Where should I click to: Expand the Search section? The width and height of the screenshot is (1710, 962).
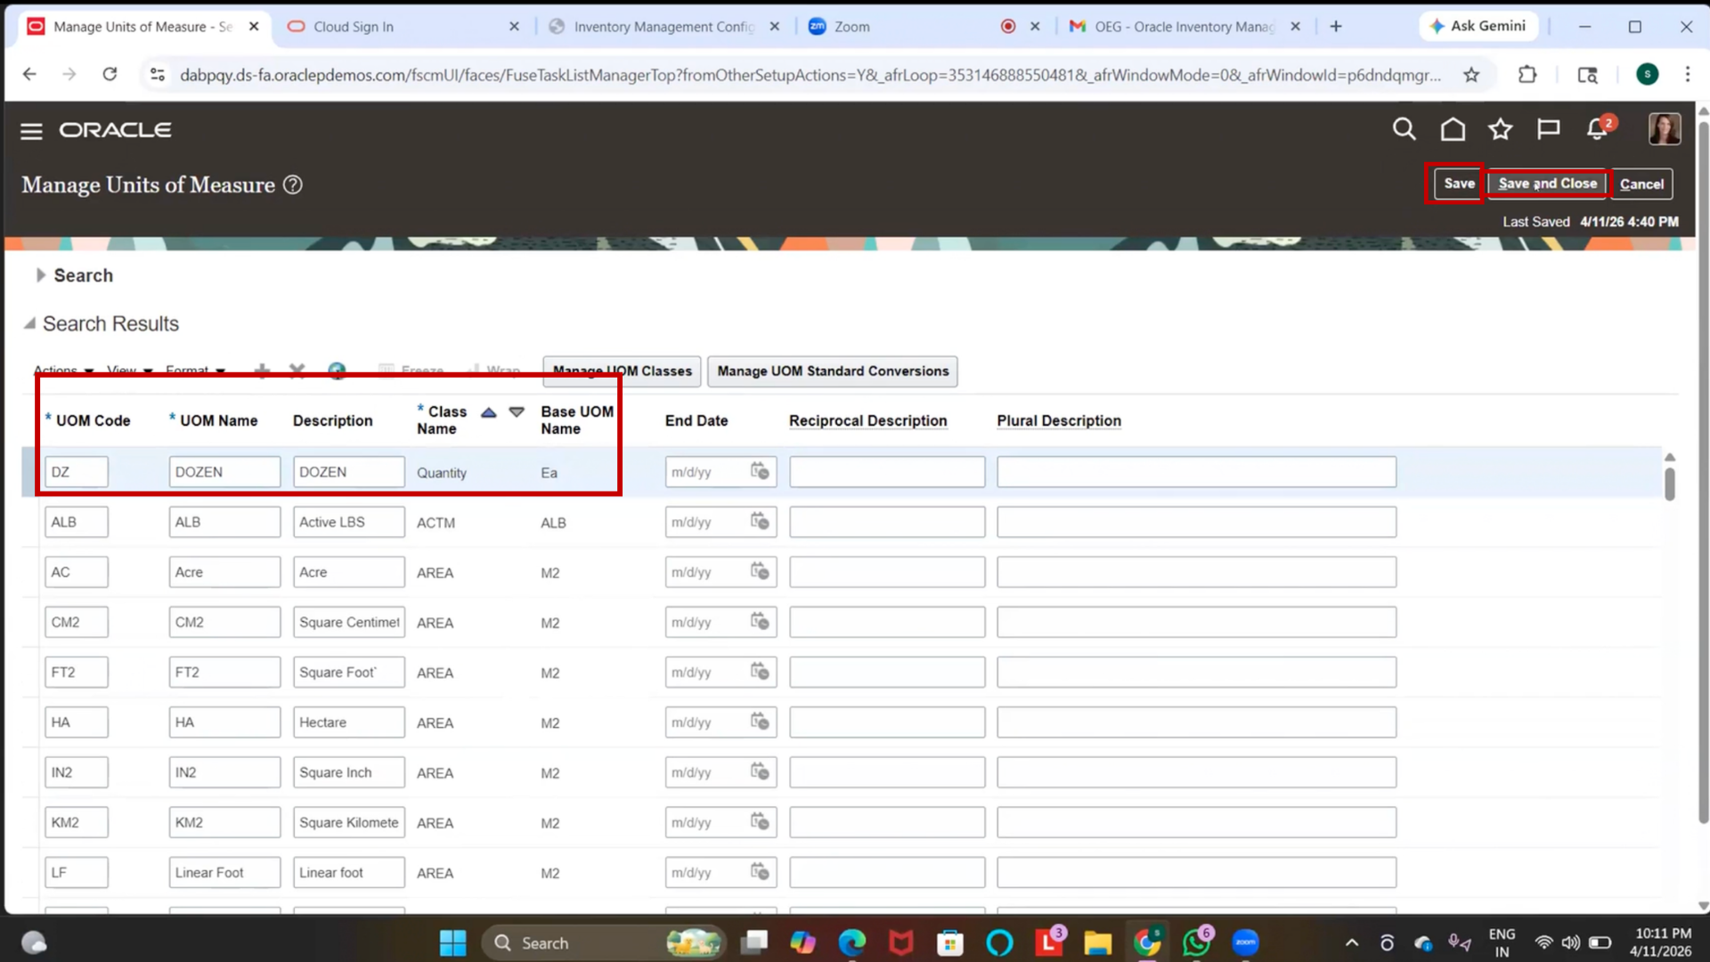pos(39,275)
